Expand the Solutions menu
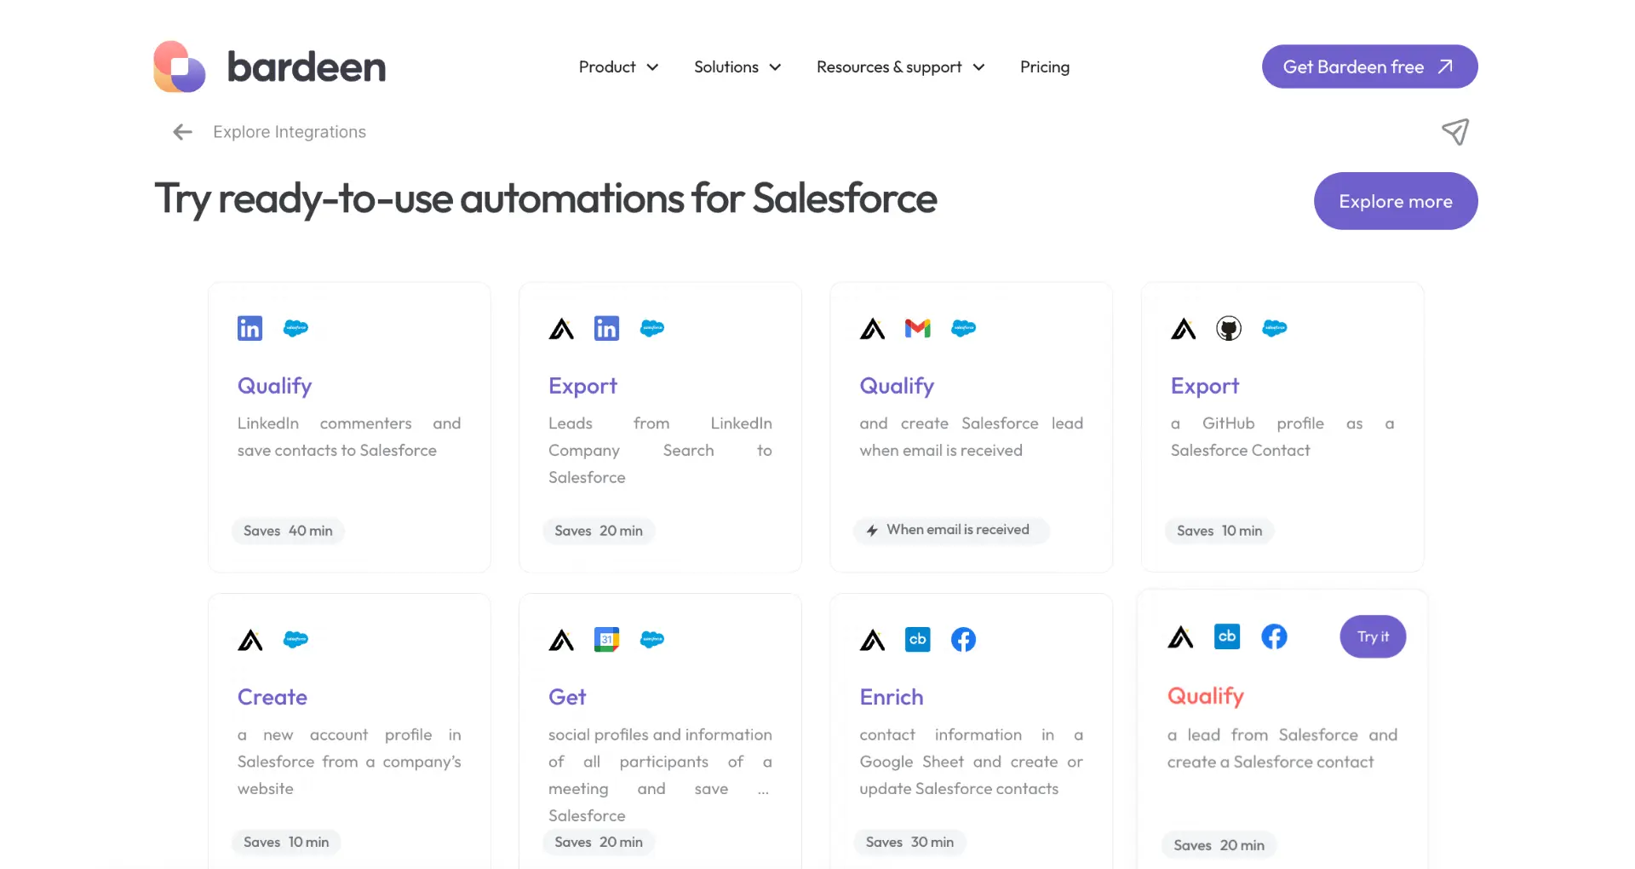This screenshot has height=869, width=1635. tap(737, 66)
